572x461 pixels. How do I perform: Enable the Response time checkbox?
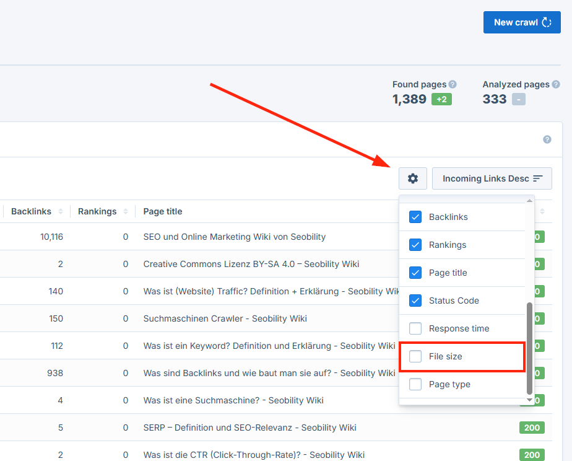415,328
